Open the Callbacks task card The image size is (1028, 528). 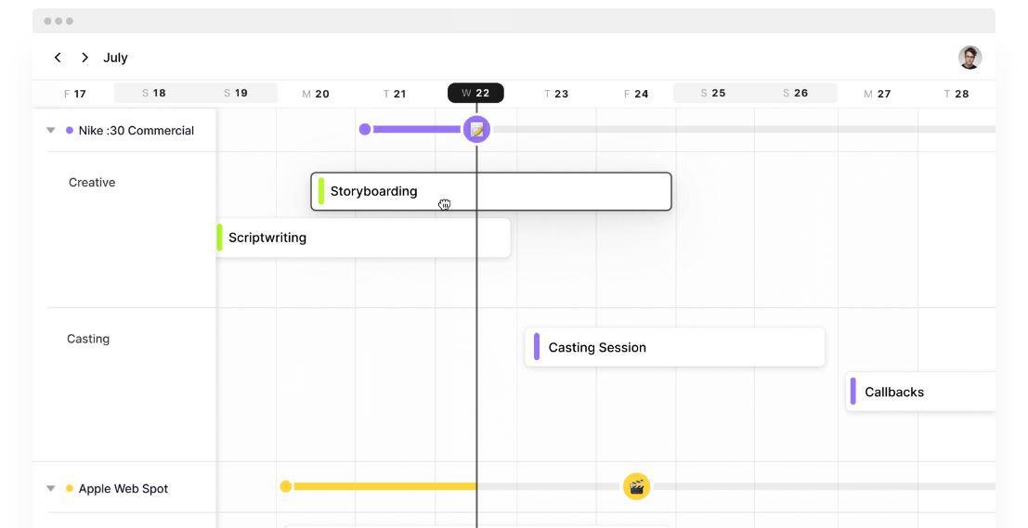919,392
